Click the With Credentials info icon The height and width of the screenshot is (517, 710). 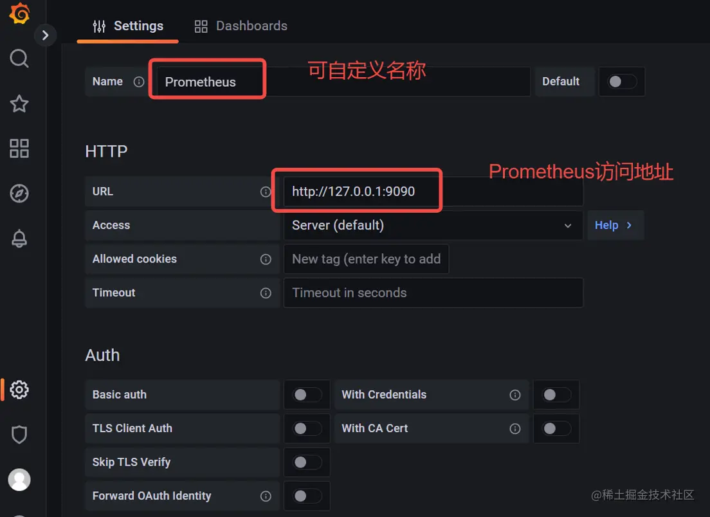coord(515,395)
